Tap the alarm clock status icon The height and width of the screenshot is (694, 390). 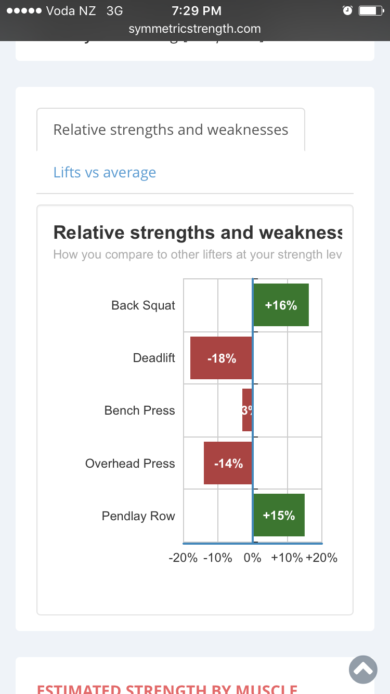pyautogui.click(x=348, y=11)
